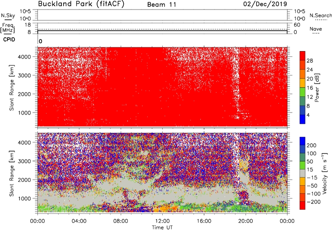Click the 'N.Sky' legend label

coord(8,15)
